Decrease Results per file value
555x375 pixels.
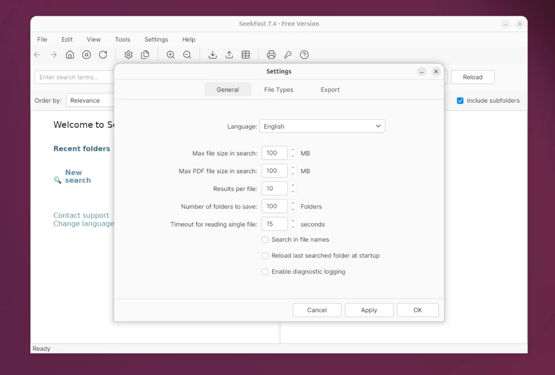[x=293, y=192]
